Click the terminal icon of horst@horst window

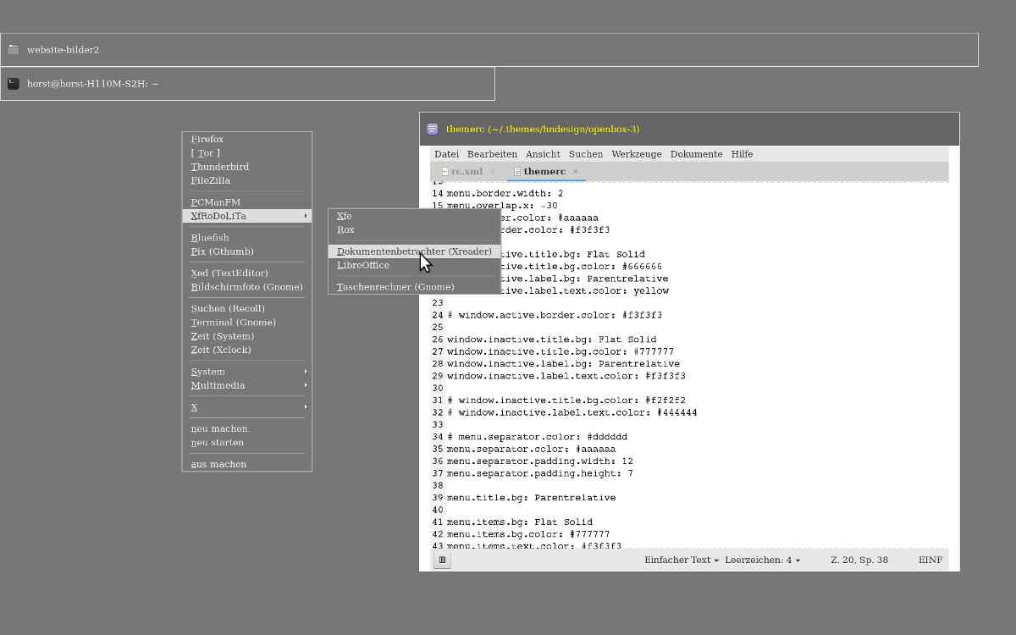(14, 84)
